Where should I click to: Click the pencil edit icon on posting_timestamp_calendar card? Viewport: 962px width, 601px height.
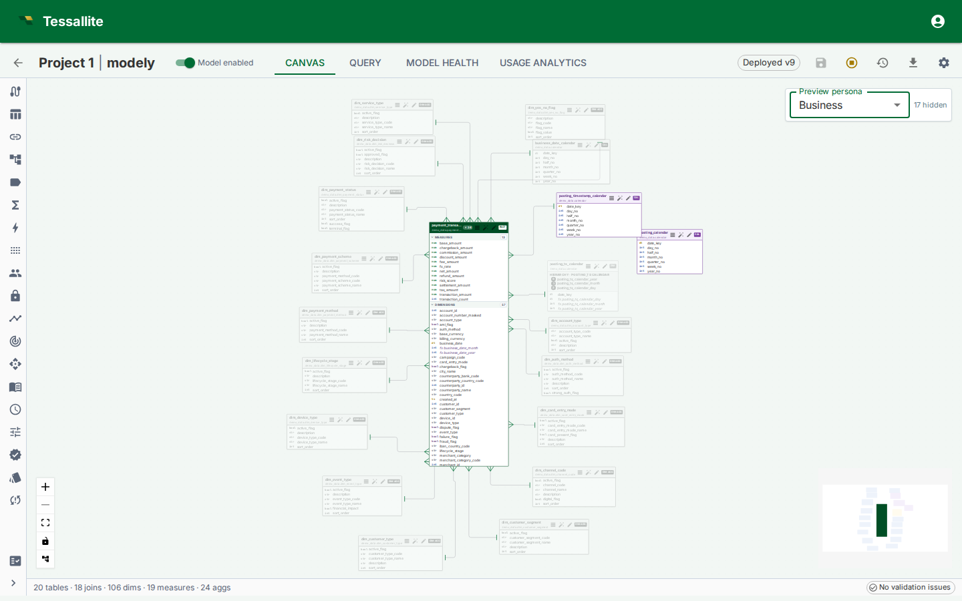tap(628, 198)
